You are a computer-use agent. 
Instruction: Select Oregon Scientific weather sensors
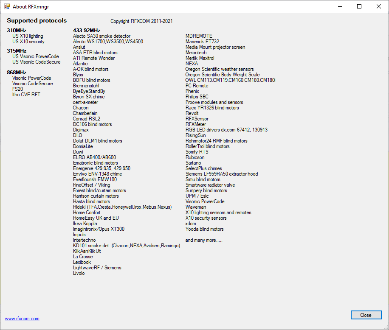click(x=220, y=69)
